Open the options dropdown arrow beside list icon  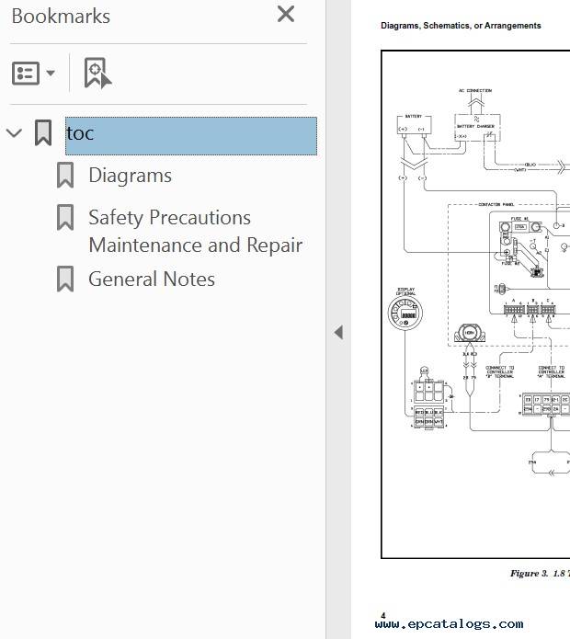[51, 74]
